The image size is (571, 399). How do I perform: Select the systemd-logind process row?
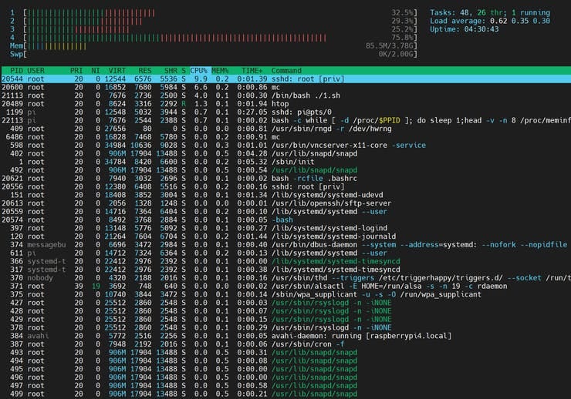285,228
